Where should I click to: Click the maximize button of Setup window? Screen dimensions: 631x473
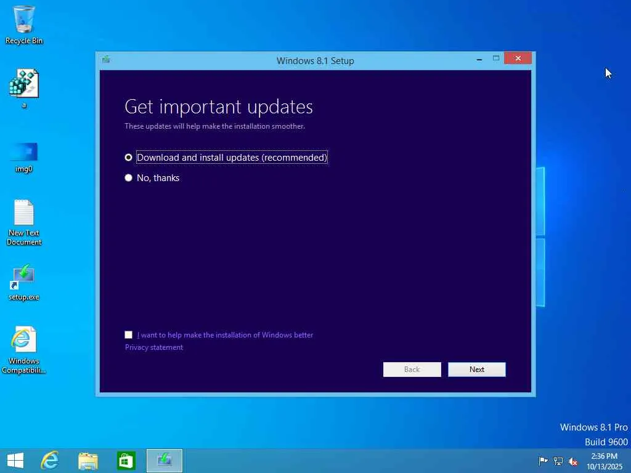pyautogui.click(x=496, y=59)
